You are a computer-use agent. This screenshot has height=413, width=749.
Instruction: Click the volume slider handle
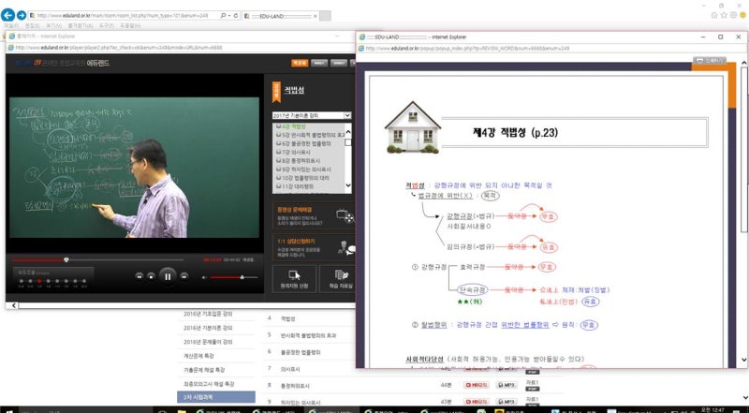click(x=242, y=277)
